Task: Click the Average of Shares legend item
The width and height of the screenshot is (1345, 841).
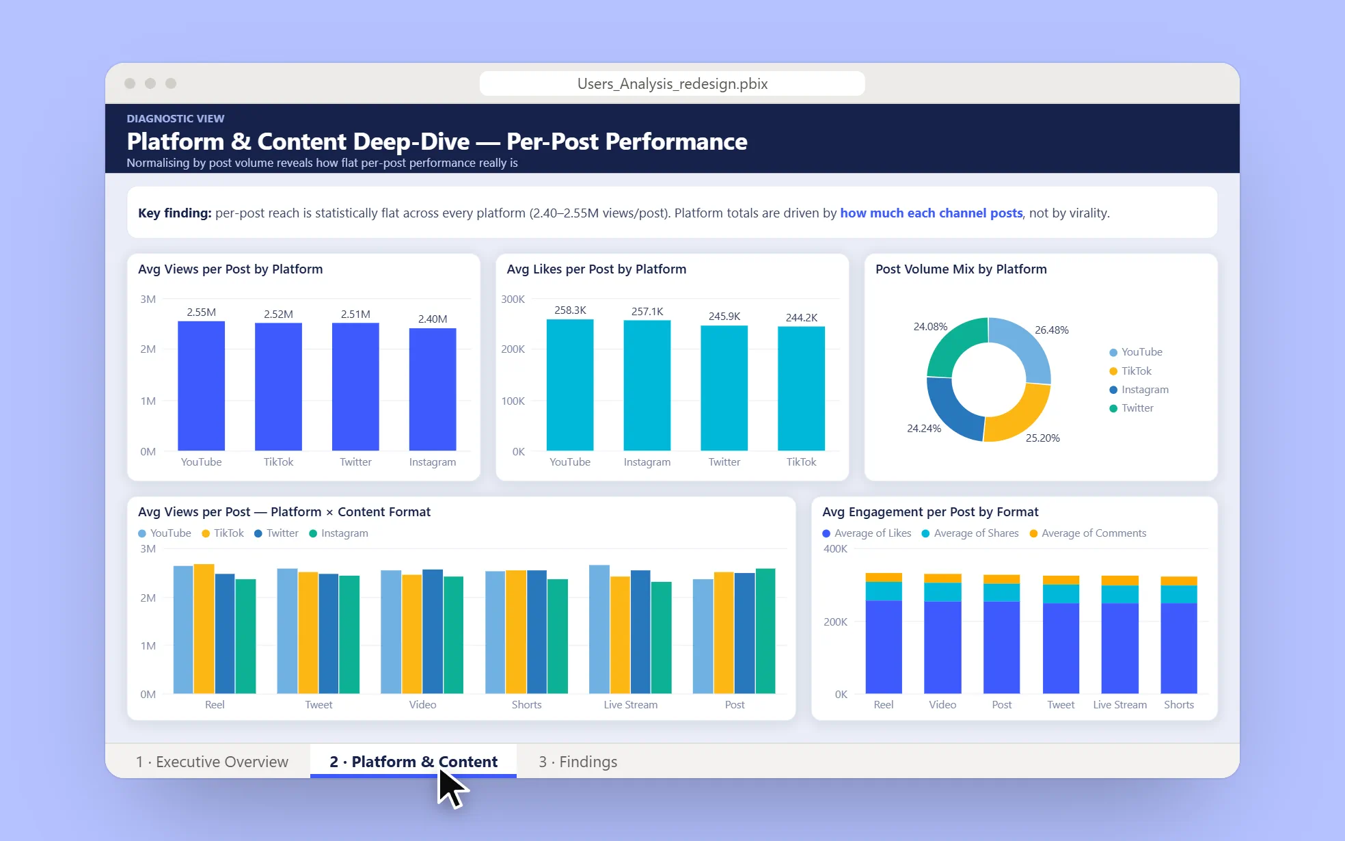Action: coord(970,533)
